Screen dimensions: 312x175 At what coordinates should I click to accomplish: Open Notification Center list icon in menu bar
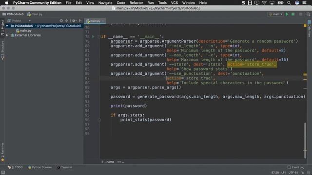[x=304, y=3]
